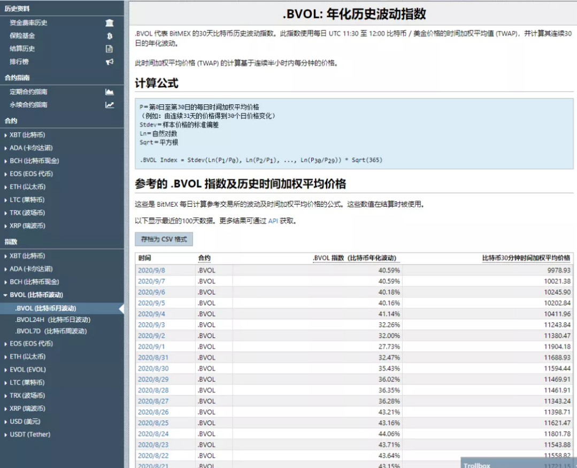Open the 2020/9/8 date entry
This screenshot has height=468, width=577.
pos(149,271)
